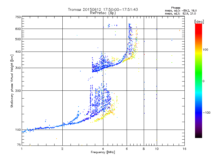Click the x-axis tick label '2'
217x162 pixels.
[62, 149]
